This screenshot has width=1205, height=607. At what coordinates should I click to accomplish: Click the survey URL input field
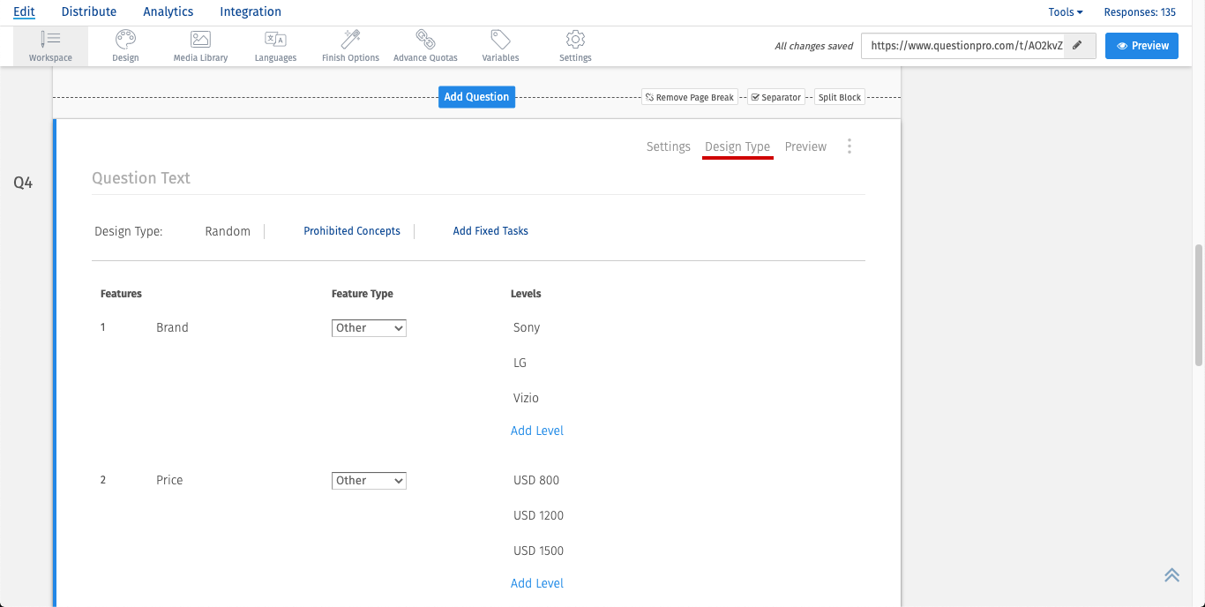pos(962,46)
